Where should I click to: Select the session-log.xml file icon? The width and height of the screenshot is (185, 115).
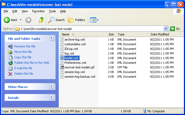62,72
